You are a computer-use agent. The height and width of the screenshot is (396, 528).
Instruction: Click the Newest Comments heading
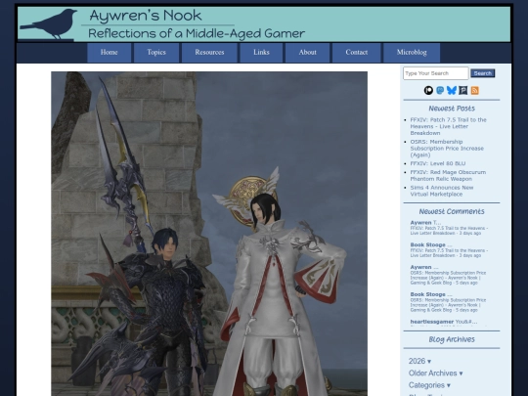coord(452,211)
